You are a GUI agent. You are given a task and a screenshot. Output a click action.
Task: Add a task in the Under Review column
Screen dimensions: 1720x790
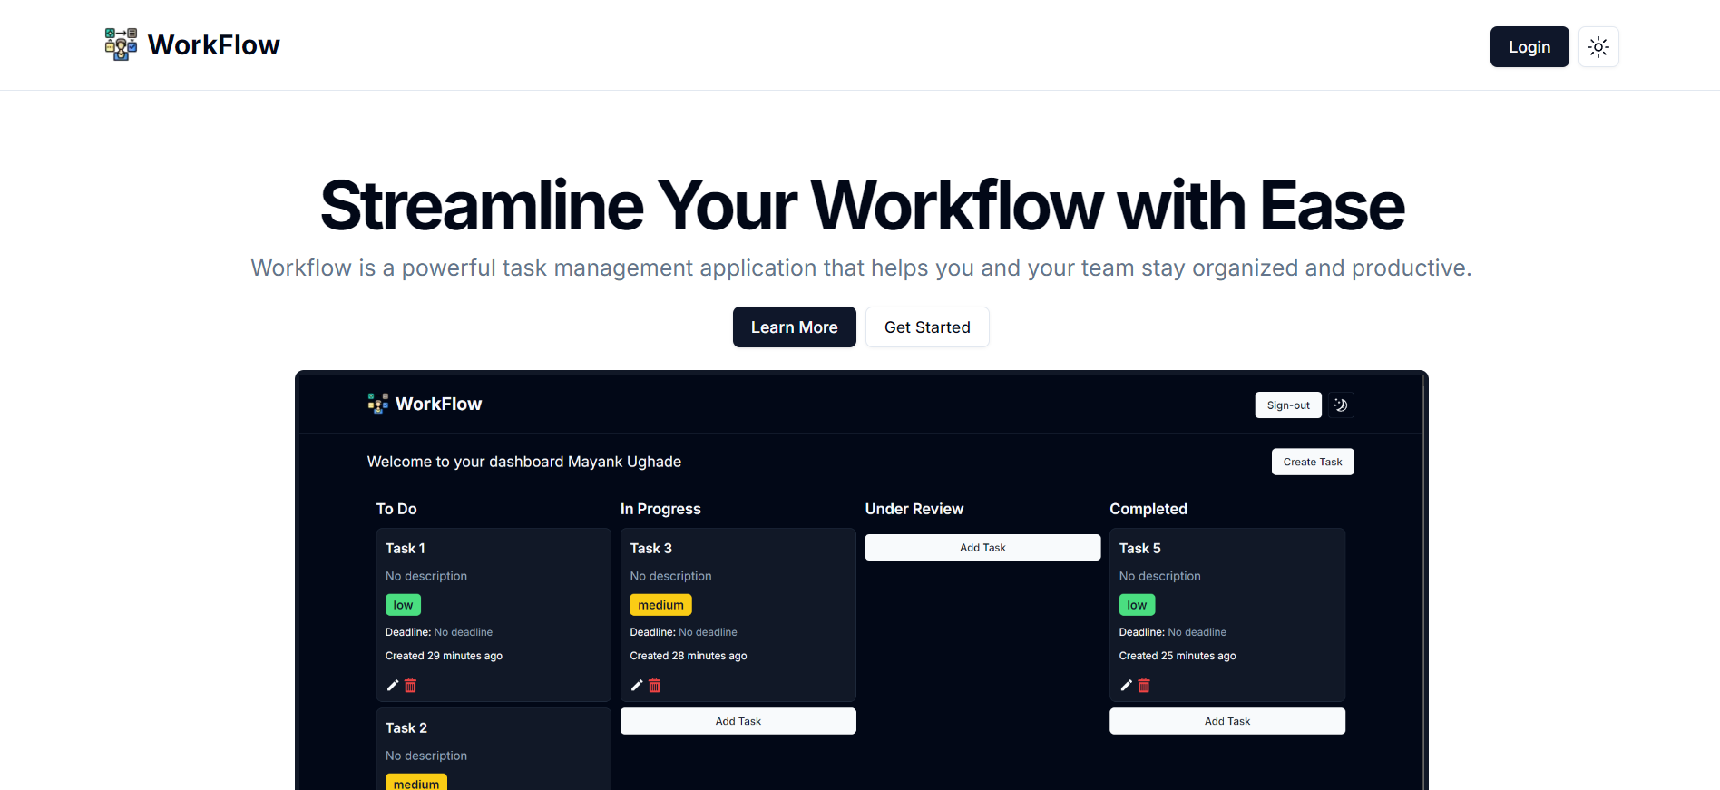[x=982, y=548]
